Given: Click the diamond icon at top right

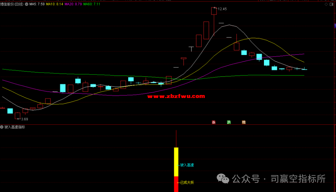Looking at the screenshot, I should coord(326,4).
